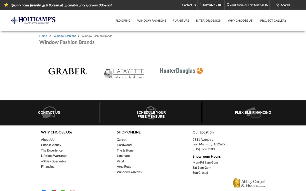Viewport: 306px width, 191px height.
Task: Click the Graber brand logo
Action: coord(68,71)
